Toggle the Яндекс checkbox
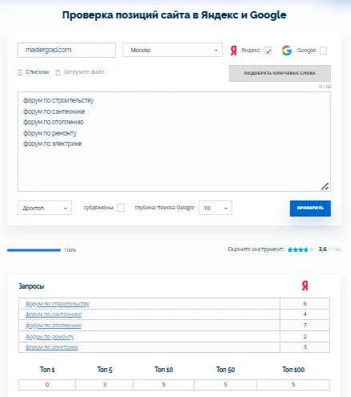Image resolution: width=351 pixels, height=397 pixels. 268,51
